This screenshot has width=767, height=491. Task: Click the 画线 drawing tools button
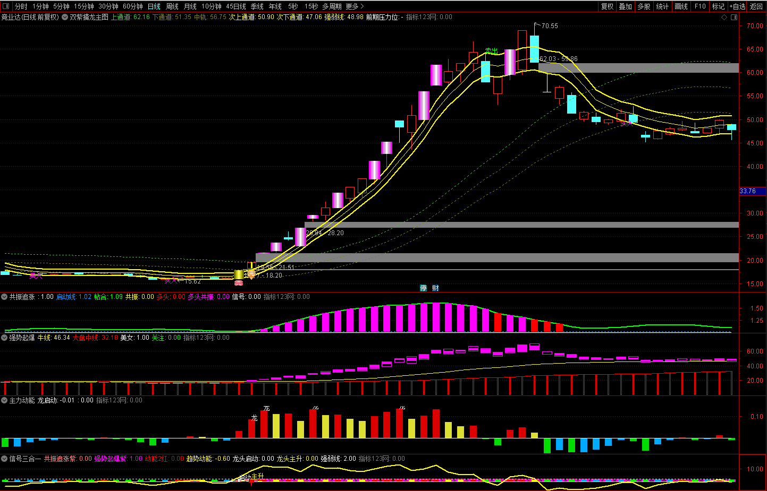(681, 6)
